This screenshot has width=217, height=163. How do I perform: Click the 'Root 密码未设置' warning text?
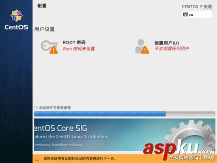tap(79, 49)
